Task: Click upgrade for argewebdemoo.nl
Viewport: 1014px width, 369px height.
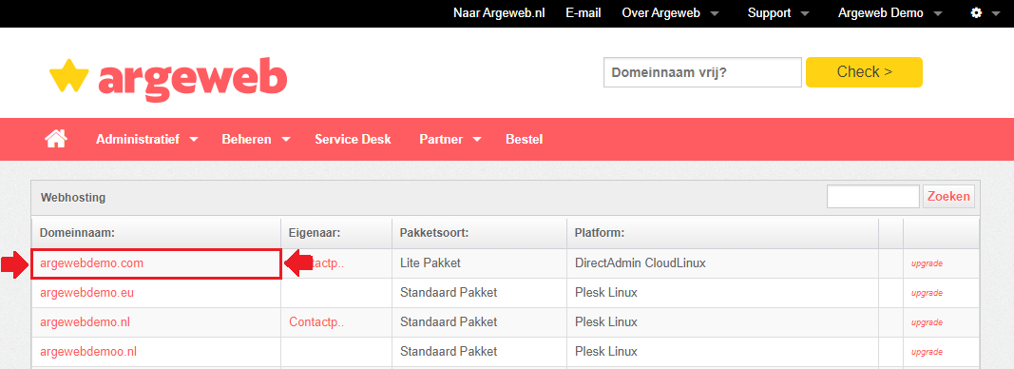Action: (x=927, y=352)
